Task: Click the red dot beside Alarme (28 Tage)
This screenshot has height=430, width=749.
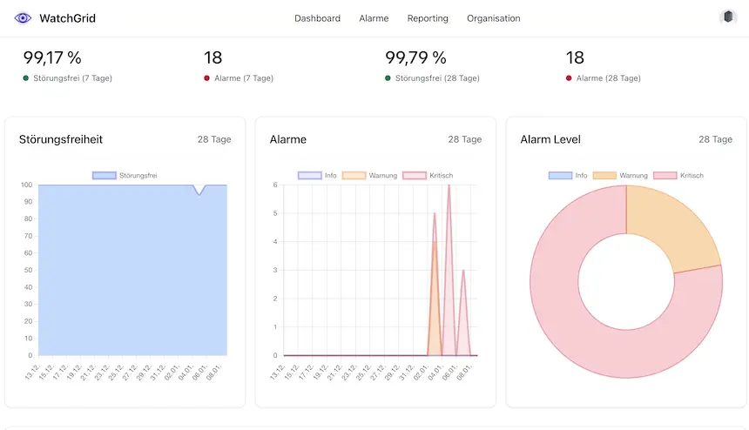Action: coord(569,78)
